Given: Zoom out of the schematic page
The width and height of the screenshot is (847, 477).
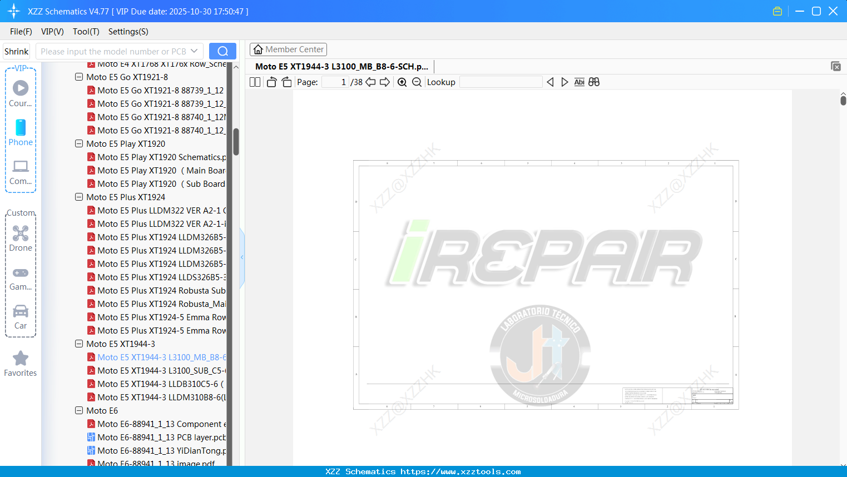Looking at the screenshot, I should [417, 82].
